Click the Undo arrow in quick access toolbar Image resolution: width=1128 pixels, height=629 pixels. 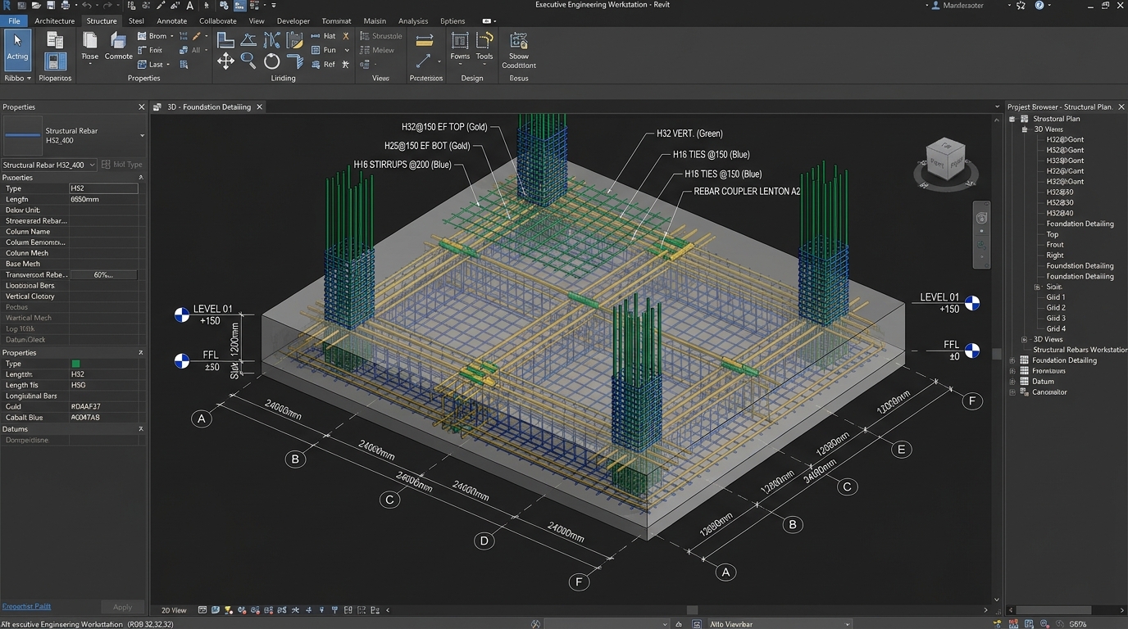click(x=86, y=6)
